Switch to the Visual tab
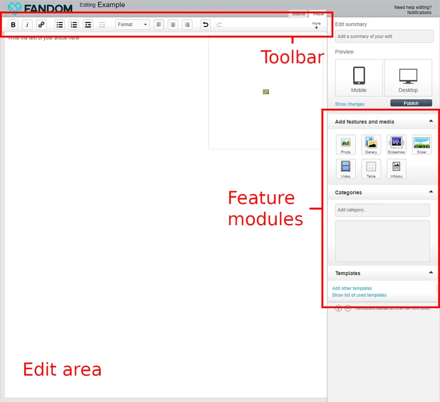The image size is (440, 402). point(317,14)
